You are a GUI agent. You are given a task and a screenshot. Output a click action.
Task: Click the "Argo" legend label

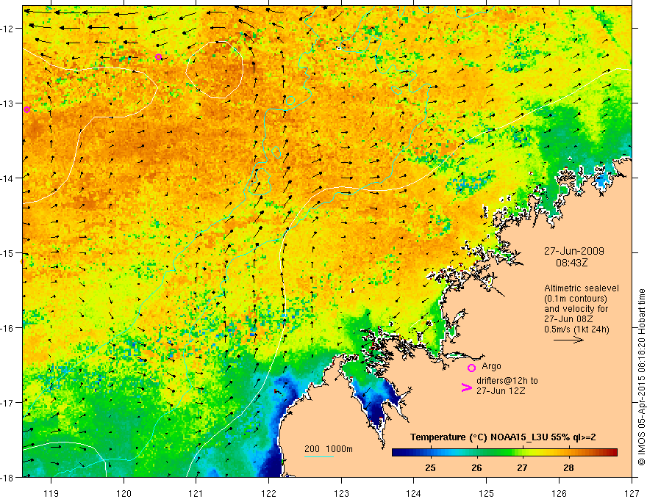[x=491, y=366]
